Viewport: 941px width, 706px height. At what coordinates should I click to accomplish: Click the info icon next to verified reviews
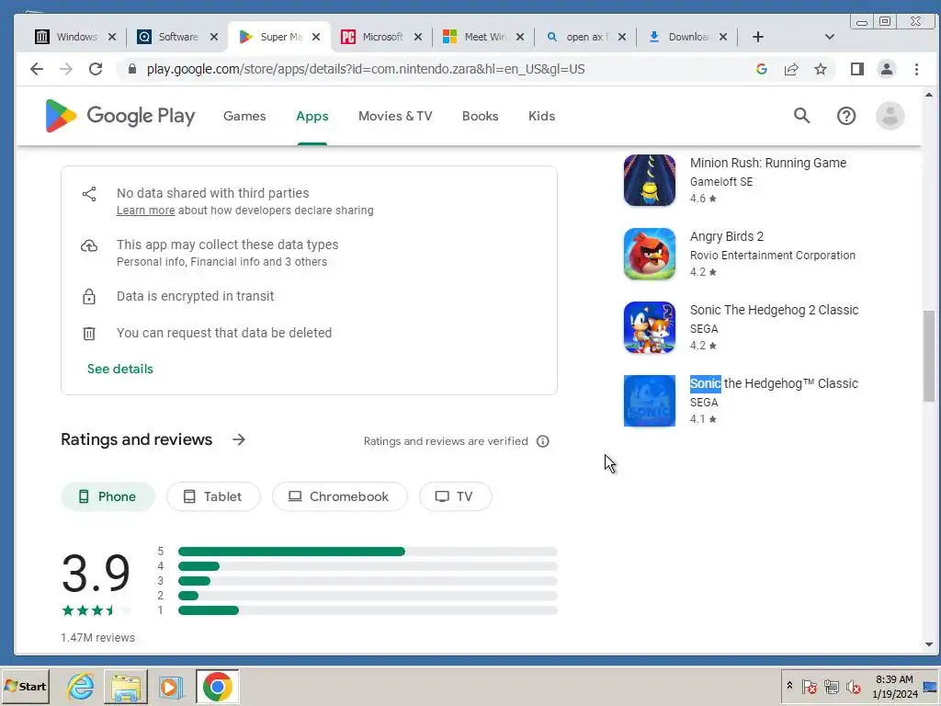(542, 441)
